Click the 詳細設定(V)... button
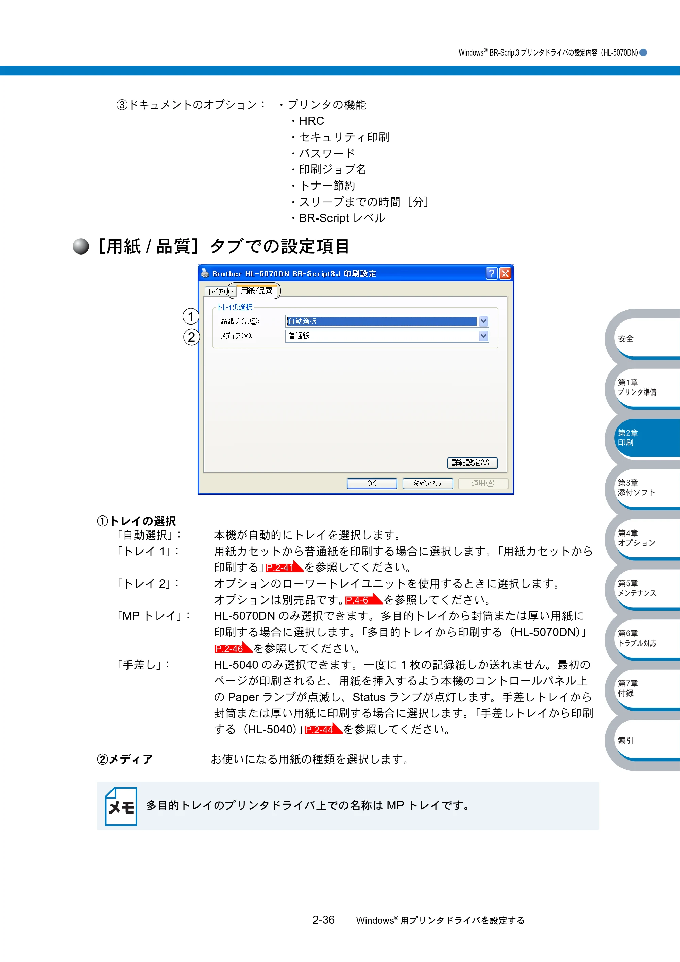This screenshot has height=962, width=680. point(473,462)
